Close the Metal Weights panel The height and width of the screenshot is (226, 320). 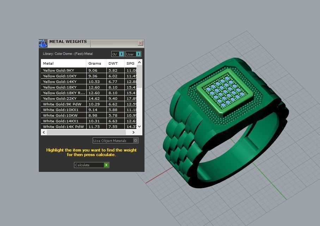140,43
